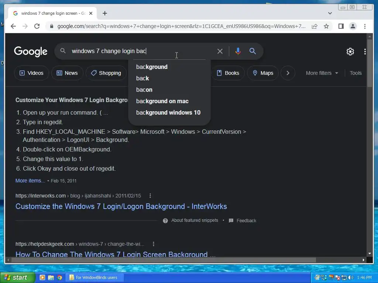Launch media player from quick launch
The image size is (378, 283).
(42, 277)
